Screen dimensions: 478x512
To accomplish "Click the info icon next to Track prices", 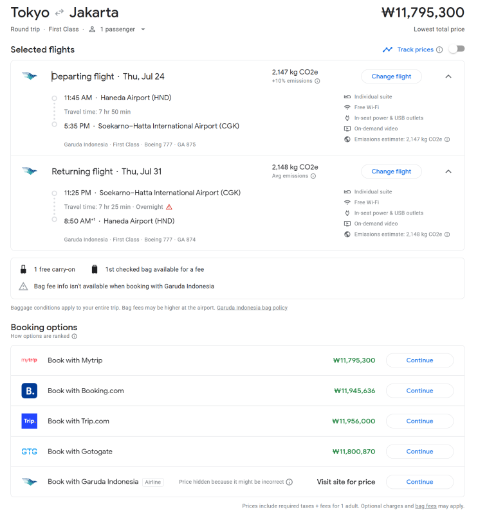I will pyautogui.click(x=439, y=49).
